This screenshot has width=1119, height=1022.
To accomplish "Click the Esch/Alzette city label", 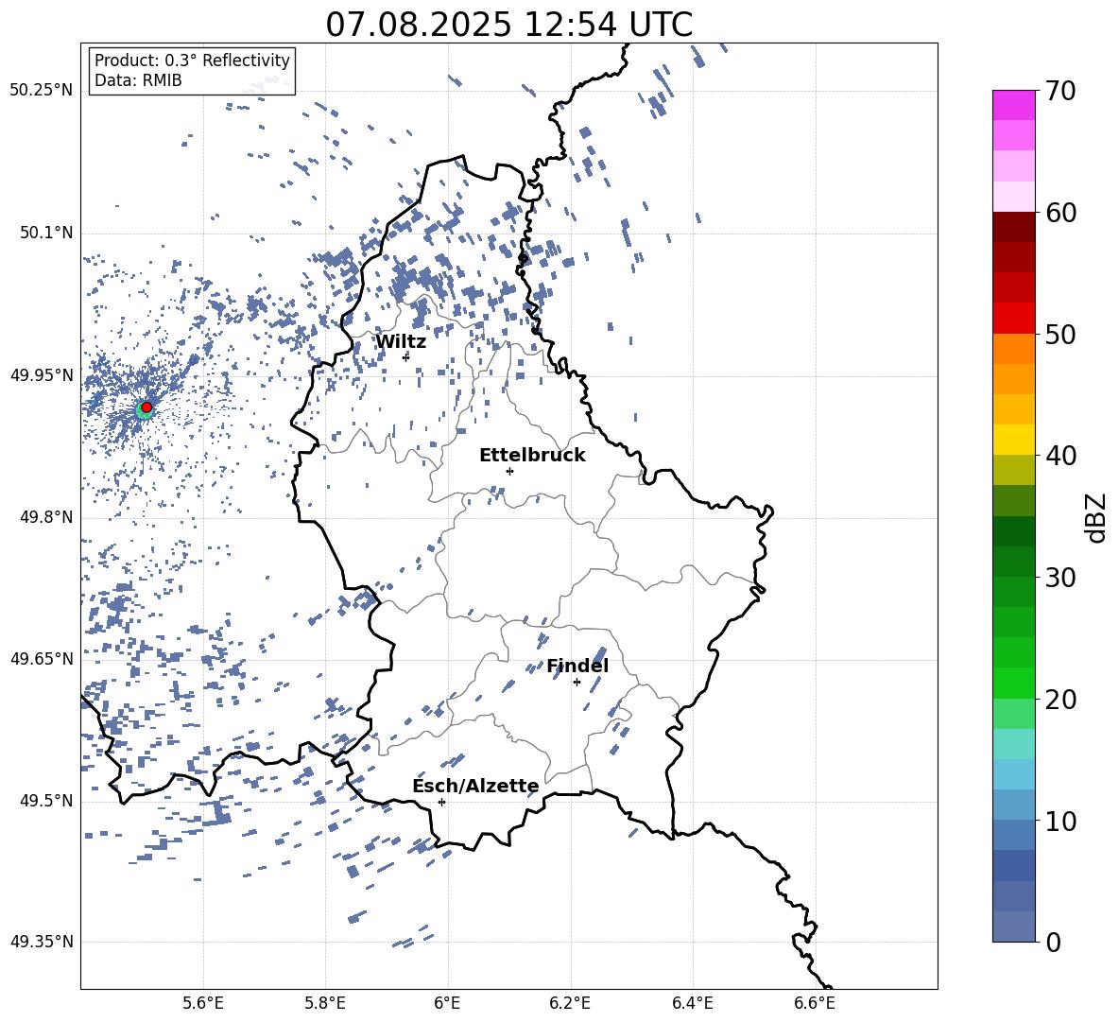I will pos(476,787).
